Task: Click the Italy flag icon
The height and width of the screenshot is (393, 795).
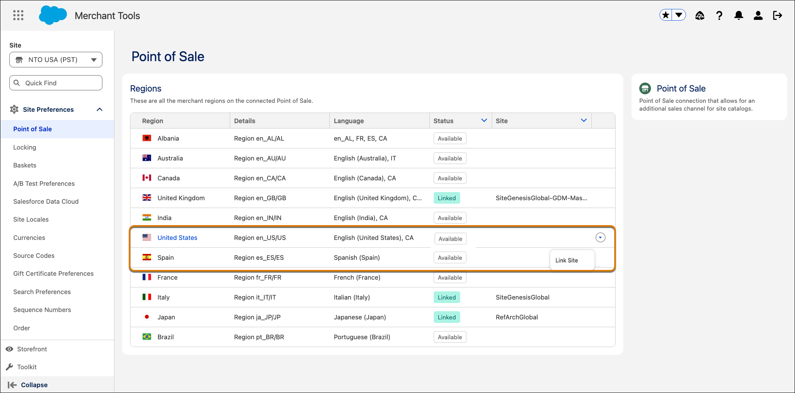Action: pyautogui.click(x=147, y=297)
